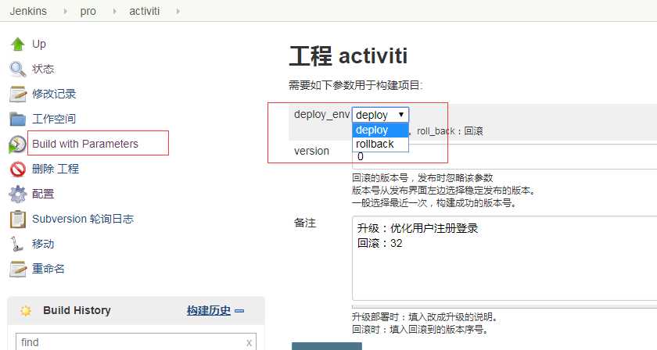Click the gear icon beside 配置
Image resolution: width=657 pixels, height=350 pixels.
pos(17,195)
